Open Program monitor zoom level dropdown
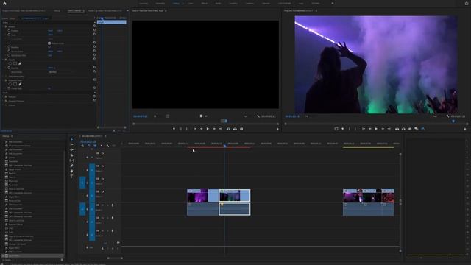The width and height of the screenshot is (471, 265). (307, 116)
